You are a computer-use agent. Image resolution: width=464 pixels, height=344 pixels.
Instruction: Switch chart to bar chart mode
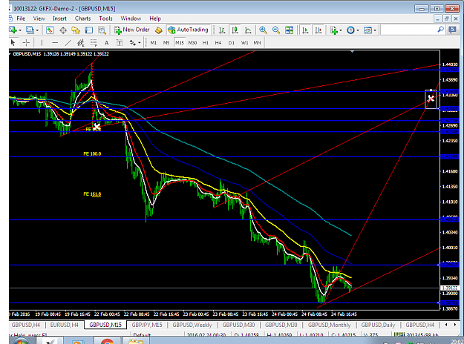point(222,30)
